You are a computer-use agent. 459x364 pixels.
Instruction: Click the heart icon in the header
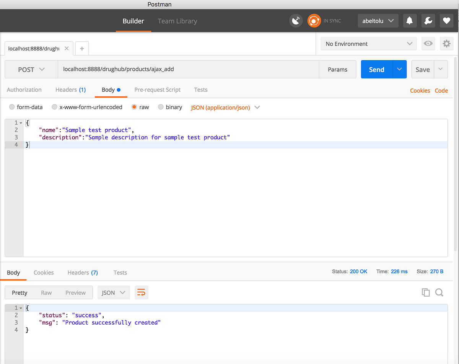pyautogui.click(x=446, y=21)
